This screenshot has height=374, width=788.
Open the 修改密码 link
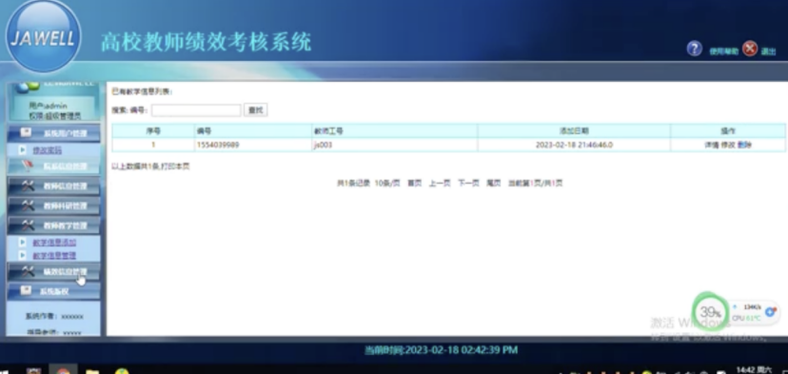(x=48, y=150)
